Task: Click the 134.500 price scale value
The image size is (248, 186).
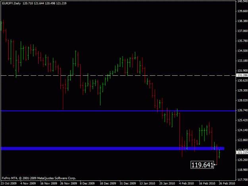Action: pos(242,51)
